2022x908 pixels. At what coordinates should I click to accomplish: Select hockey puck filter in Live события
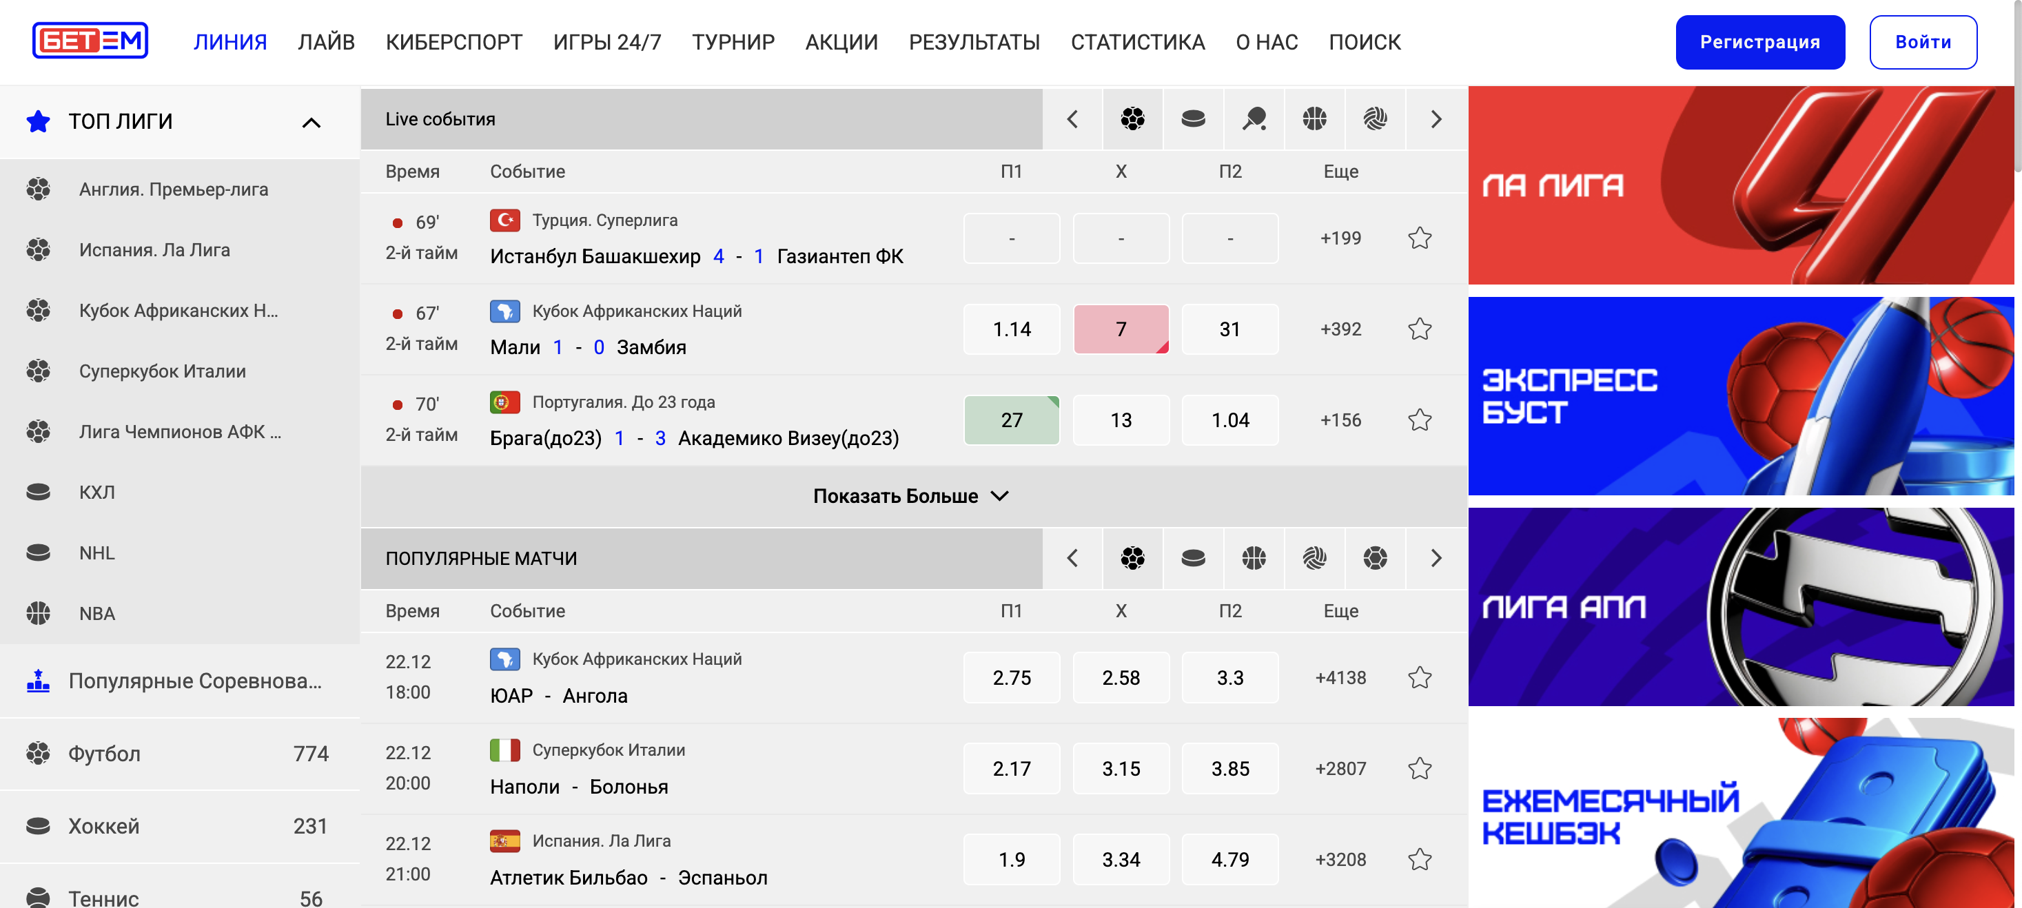1192,118
